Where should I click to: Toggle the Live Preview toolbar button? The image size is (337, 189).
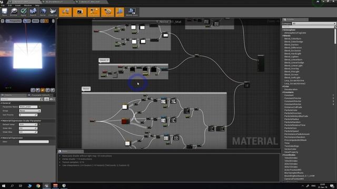[x=80, y=12]
